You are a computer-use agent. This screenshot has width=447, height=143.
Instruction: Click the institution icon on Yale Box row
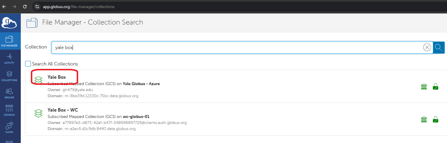424,87
